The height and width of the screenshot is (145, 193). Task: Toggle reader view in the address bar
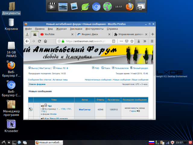pyautogui.click(x=114, y=41)
